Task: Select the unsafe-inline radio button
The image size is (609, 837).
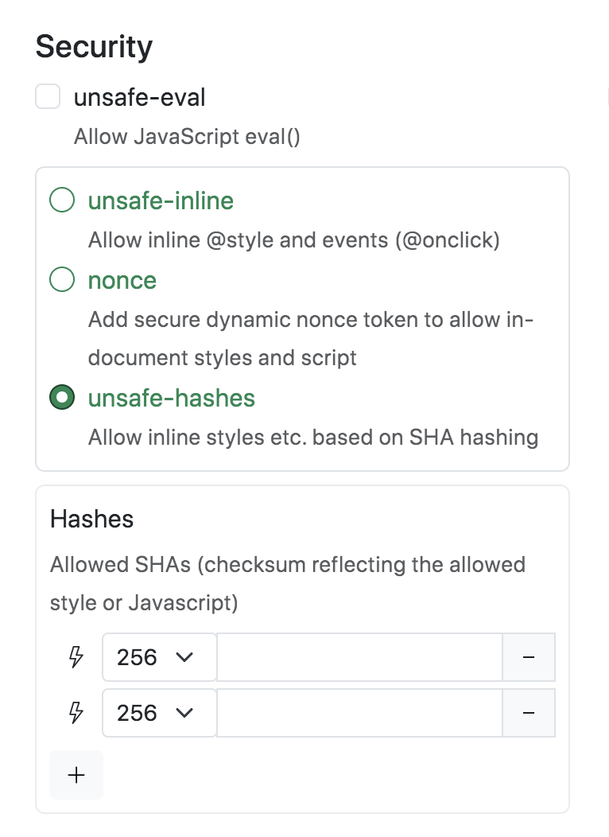Action: [62, 200]
